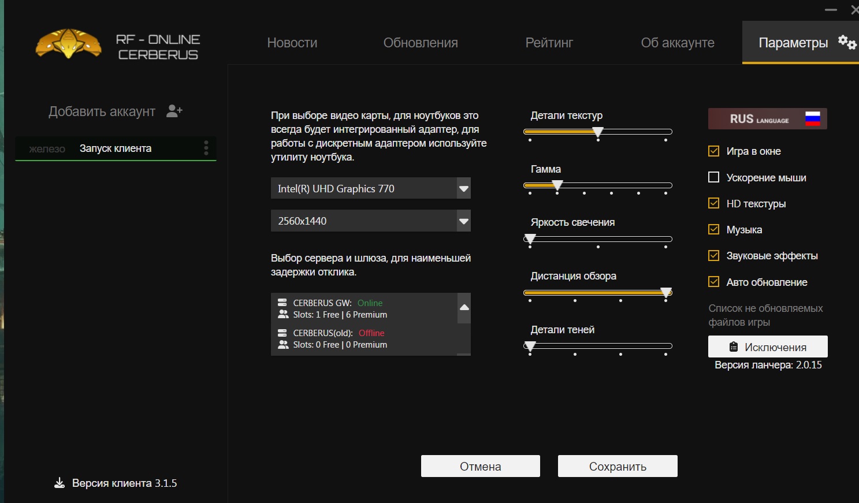Open the three-dot account options menu
Image resolution: width=859 pixels, height=503 pixels.
coord(206,148)
